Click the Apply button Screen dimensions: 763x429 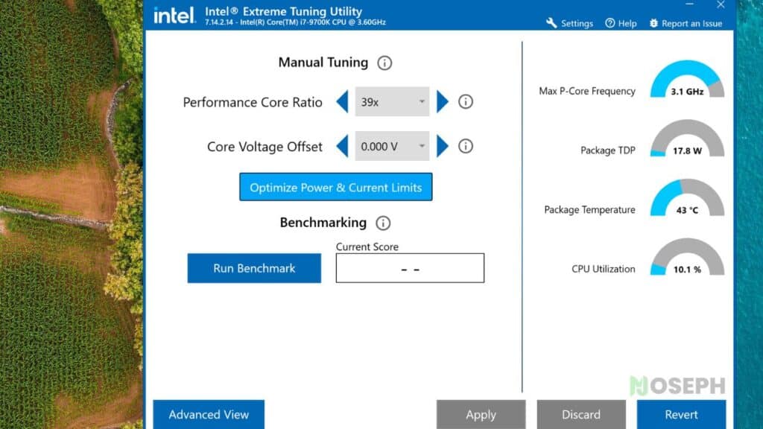pyautogui.click(x=481, y=414)
